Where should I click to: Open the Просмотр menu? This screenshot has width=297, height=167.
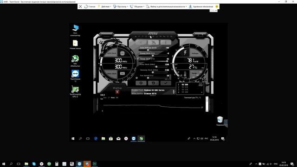pos(121,6)
